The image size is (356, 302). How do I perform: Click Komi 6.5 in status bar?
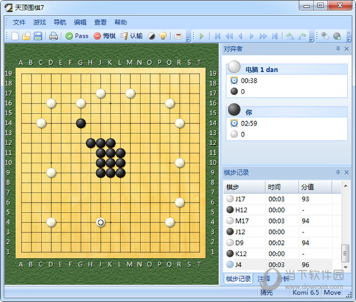coord(306,292)
